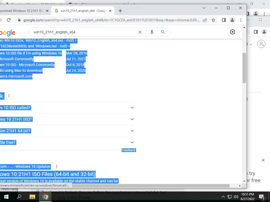Screen dimensions: 270x202
Task: Click the Chrome taskbar icon
Action: coord(45,197)
